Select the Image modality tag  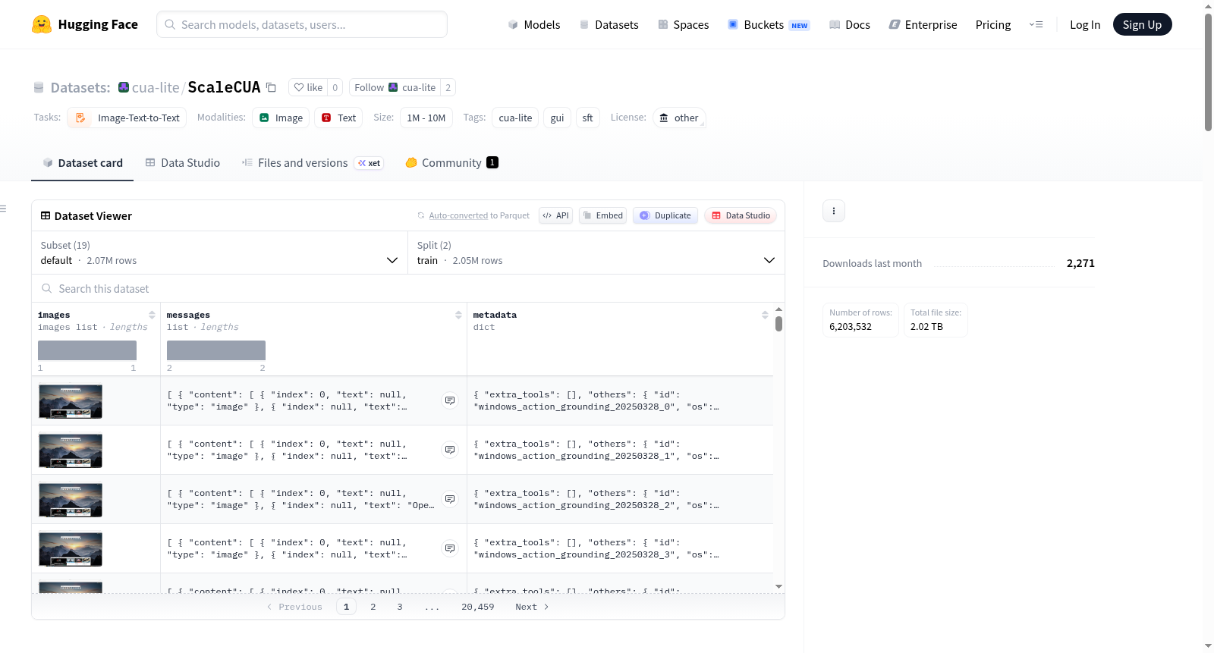click(x=281, y=118)
